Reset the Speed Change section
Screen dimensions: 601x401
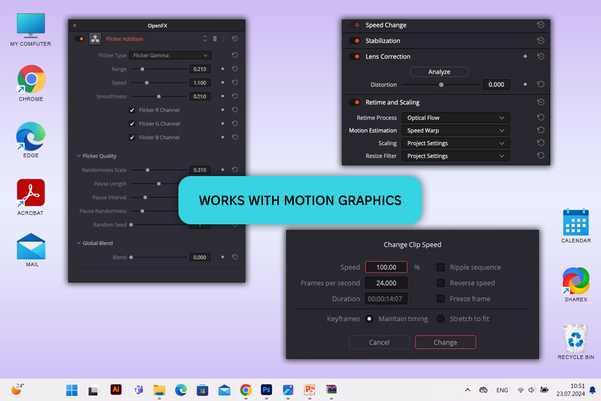click(541, 25)
